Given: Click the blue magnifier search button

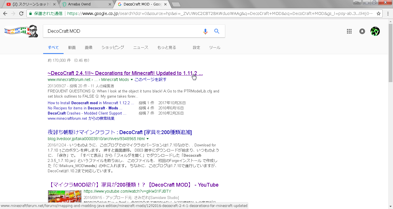Looking at the screenshot, I should 217,31.
